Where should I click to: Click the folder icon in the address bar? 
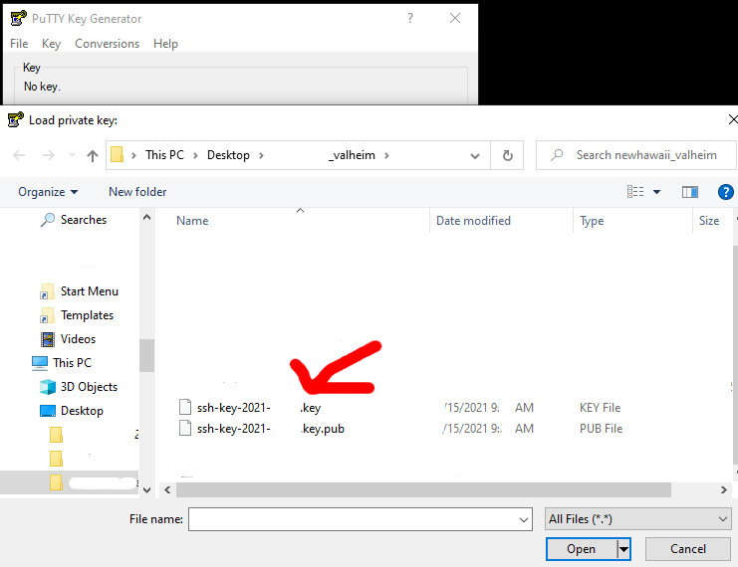[x=117, y=154]
